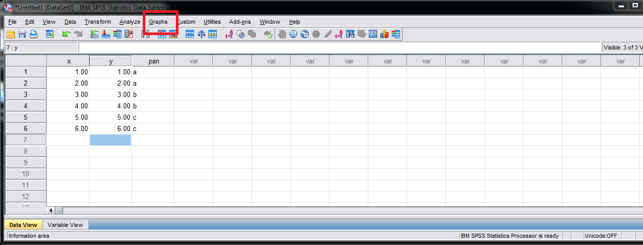Click the Print icon in the toolbar

(34, 35)
